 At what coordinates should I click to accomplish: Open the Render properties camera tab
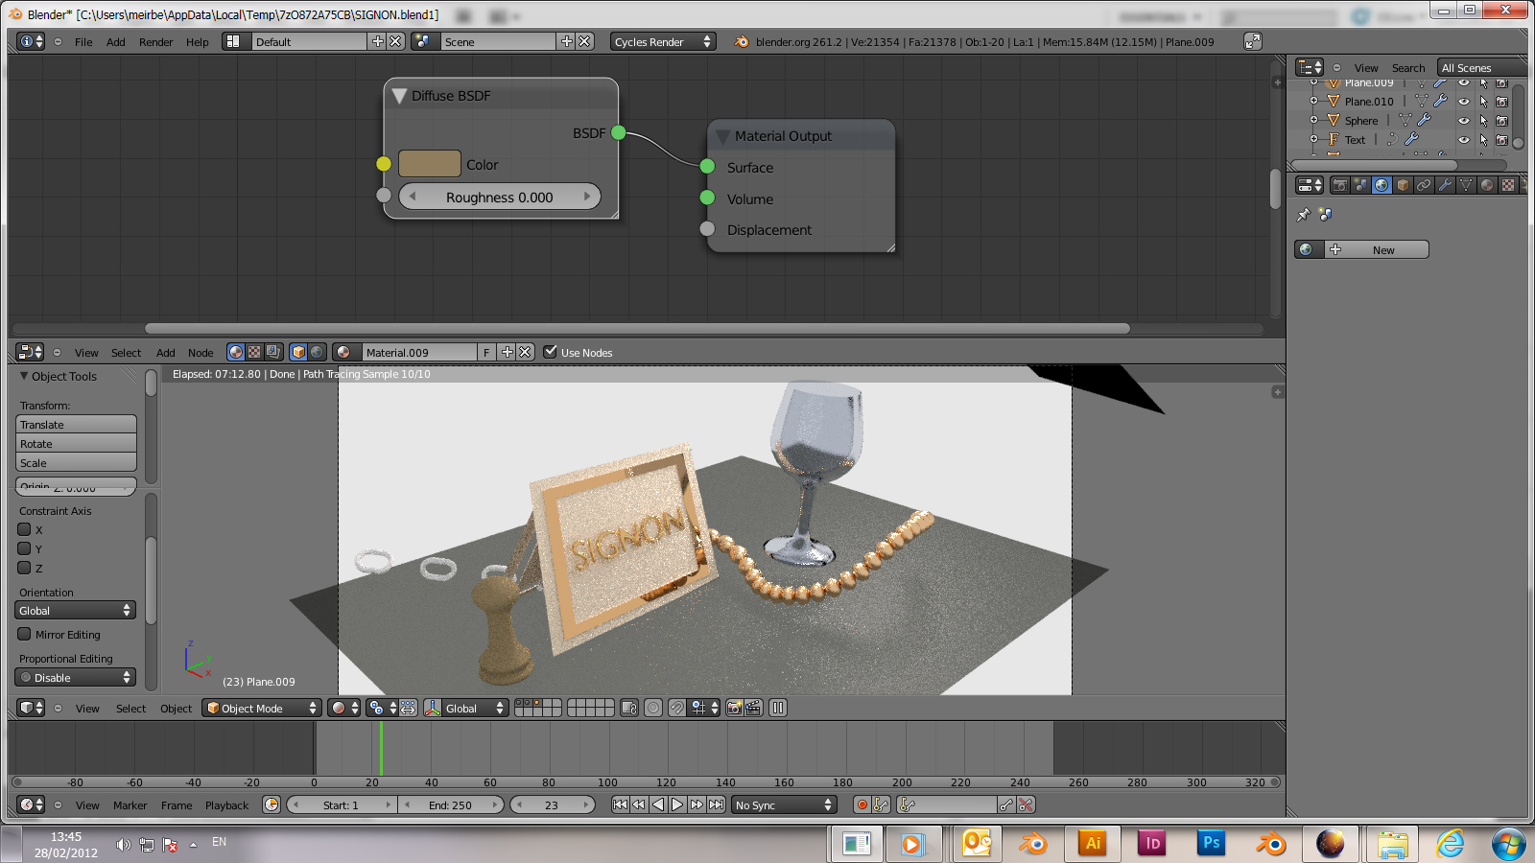click(1339, 185)
